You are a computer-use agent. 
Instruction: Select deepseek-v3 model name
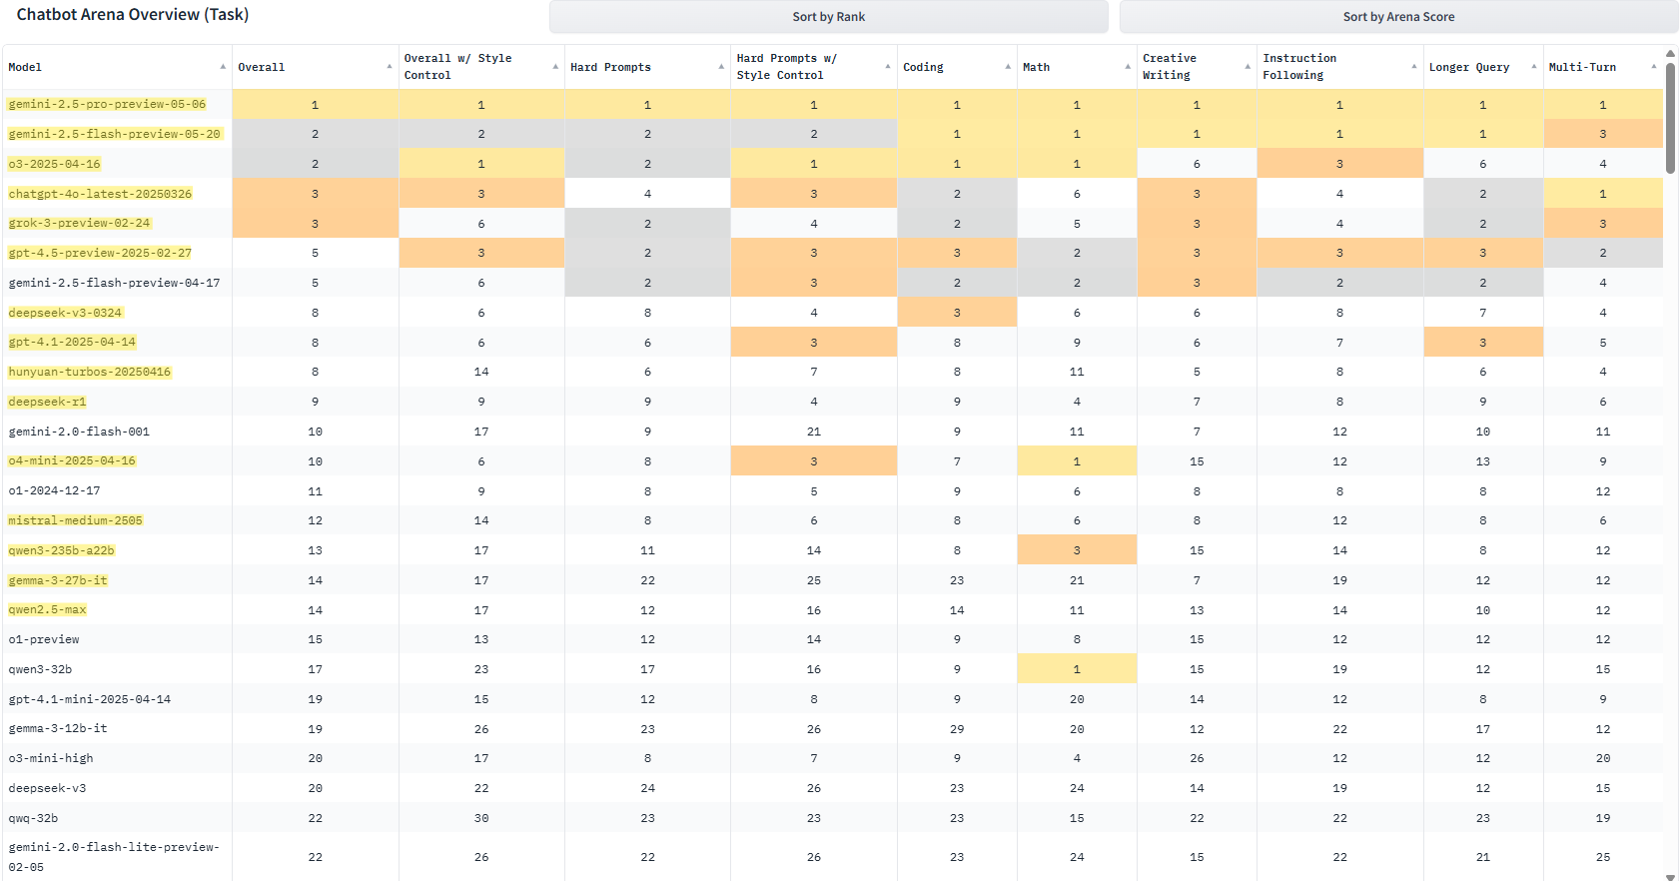47,788
